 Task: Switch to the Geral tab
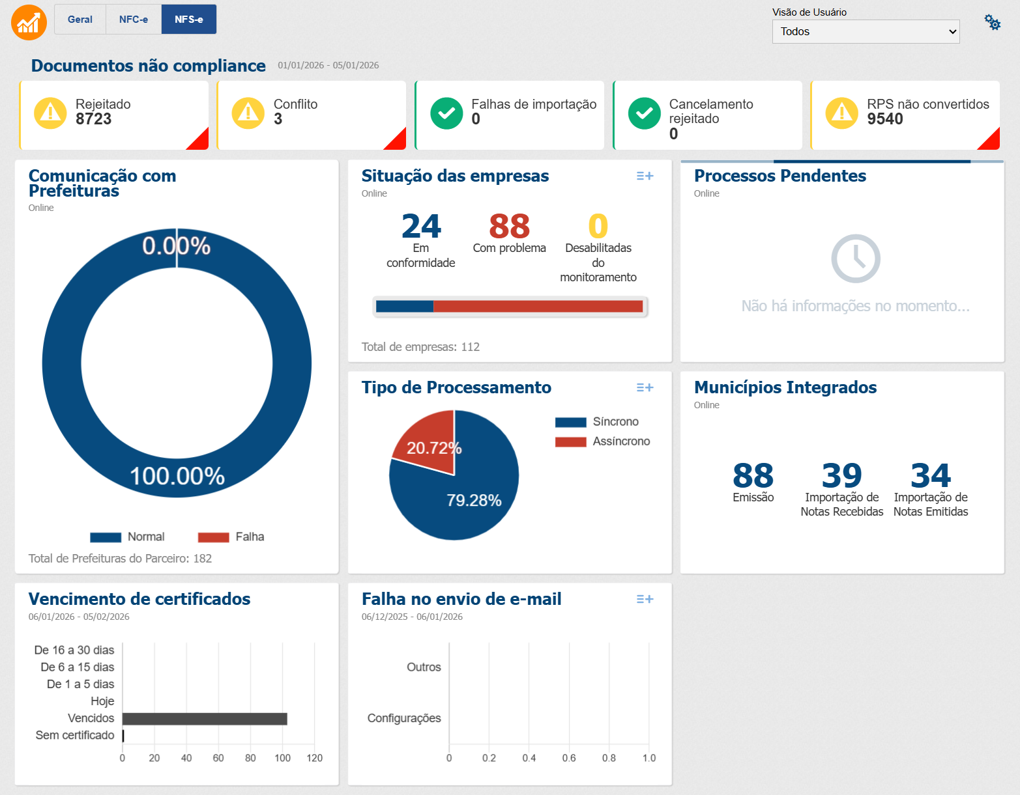80,20
